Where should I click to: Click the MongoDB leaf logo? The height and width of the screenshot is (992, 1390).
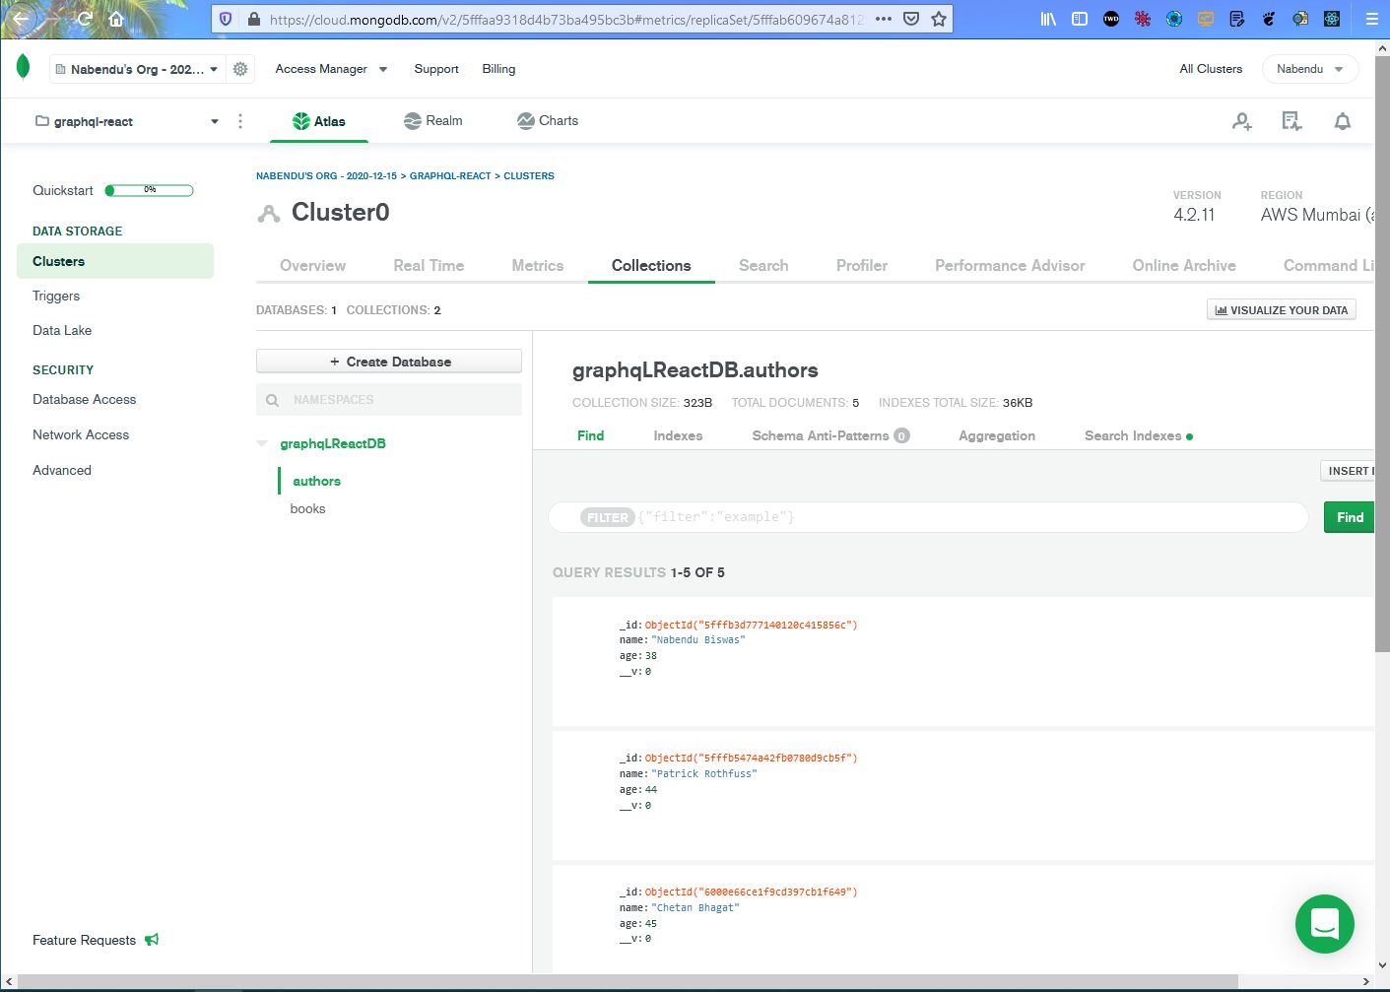(x=24, y=68)
